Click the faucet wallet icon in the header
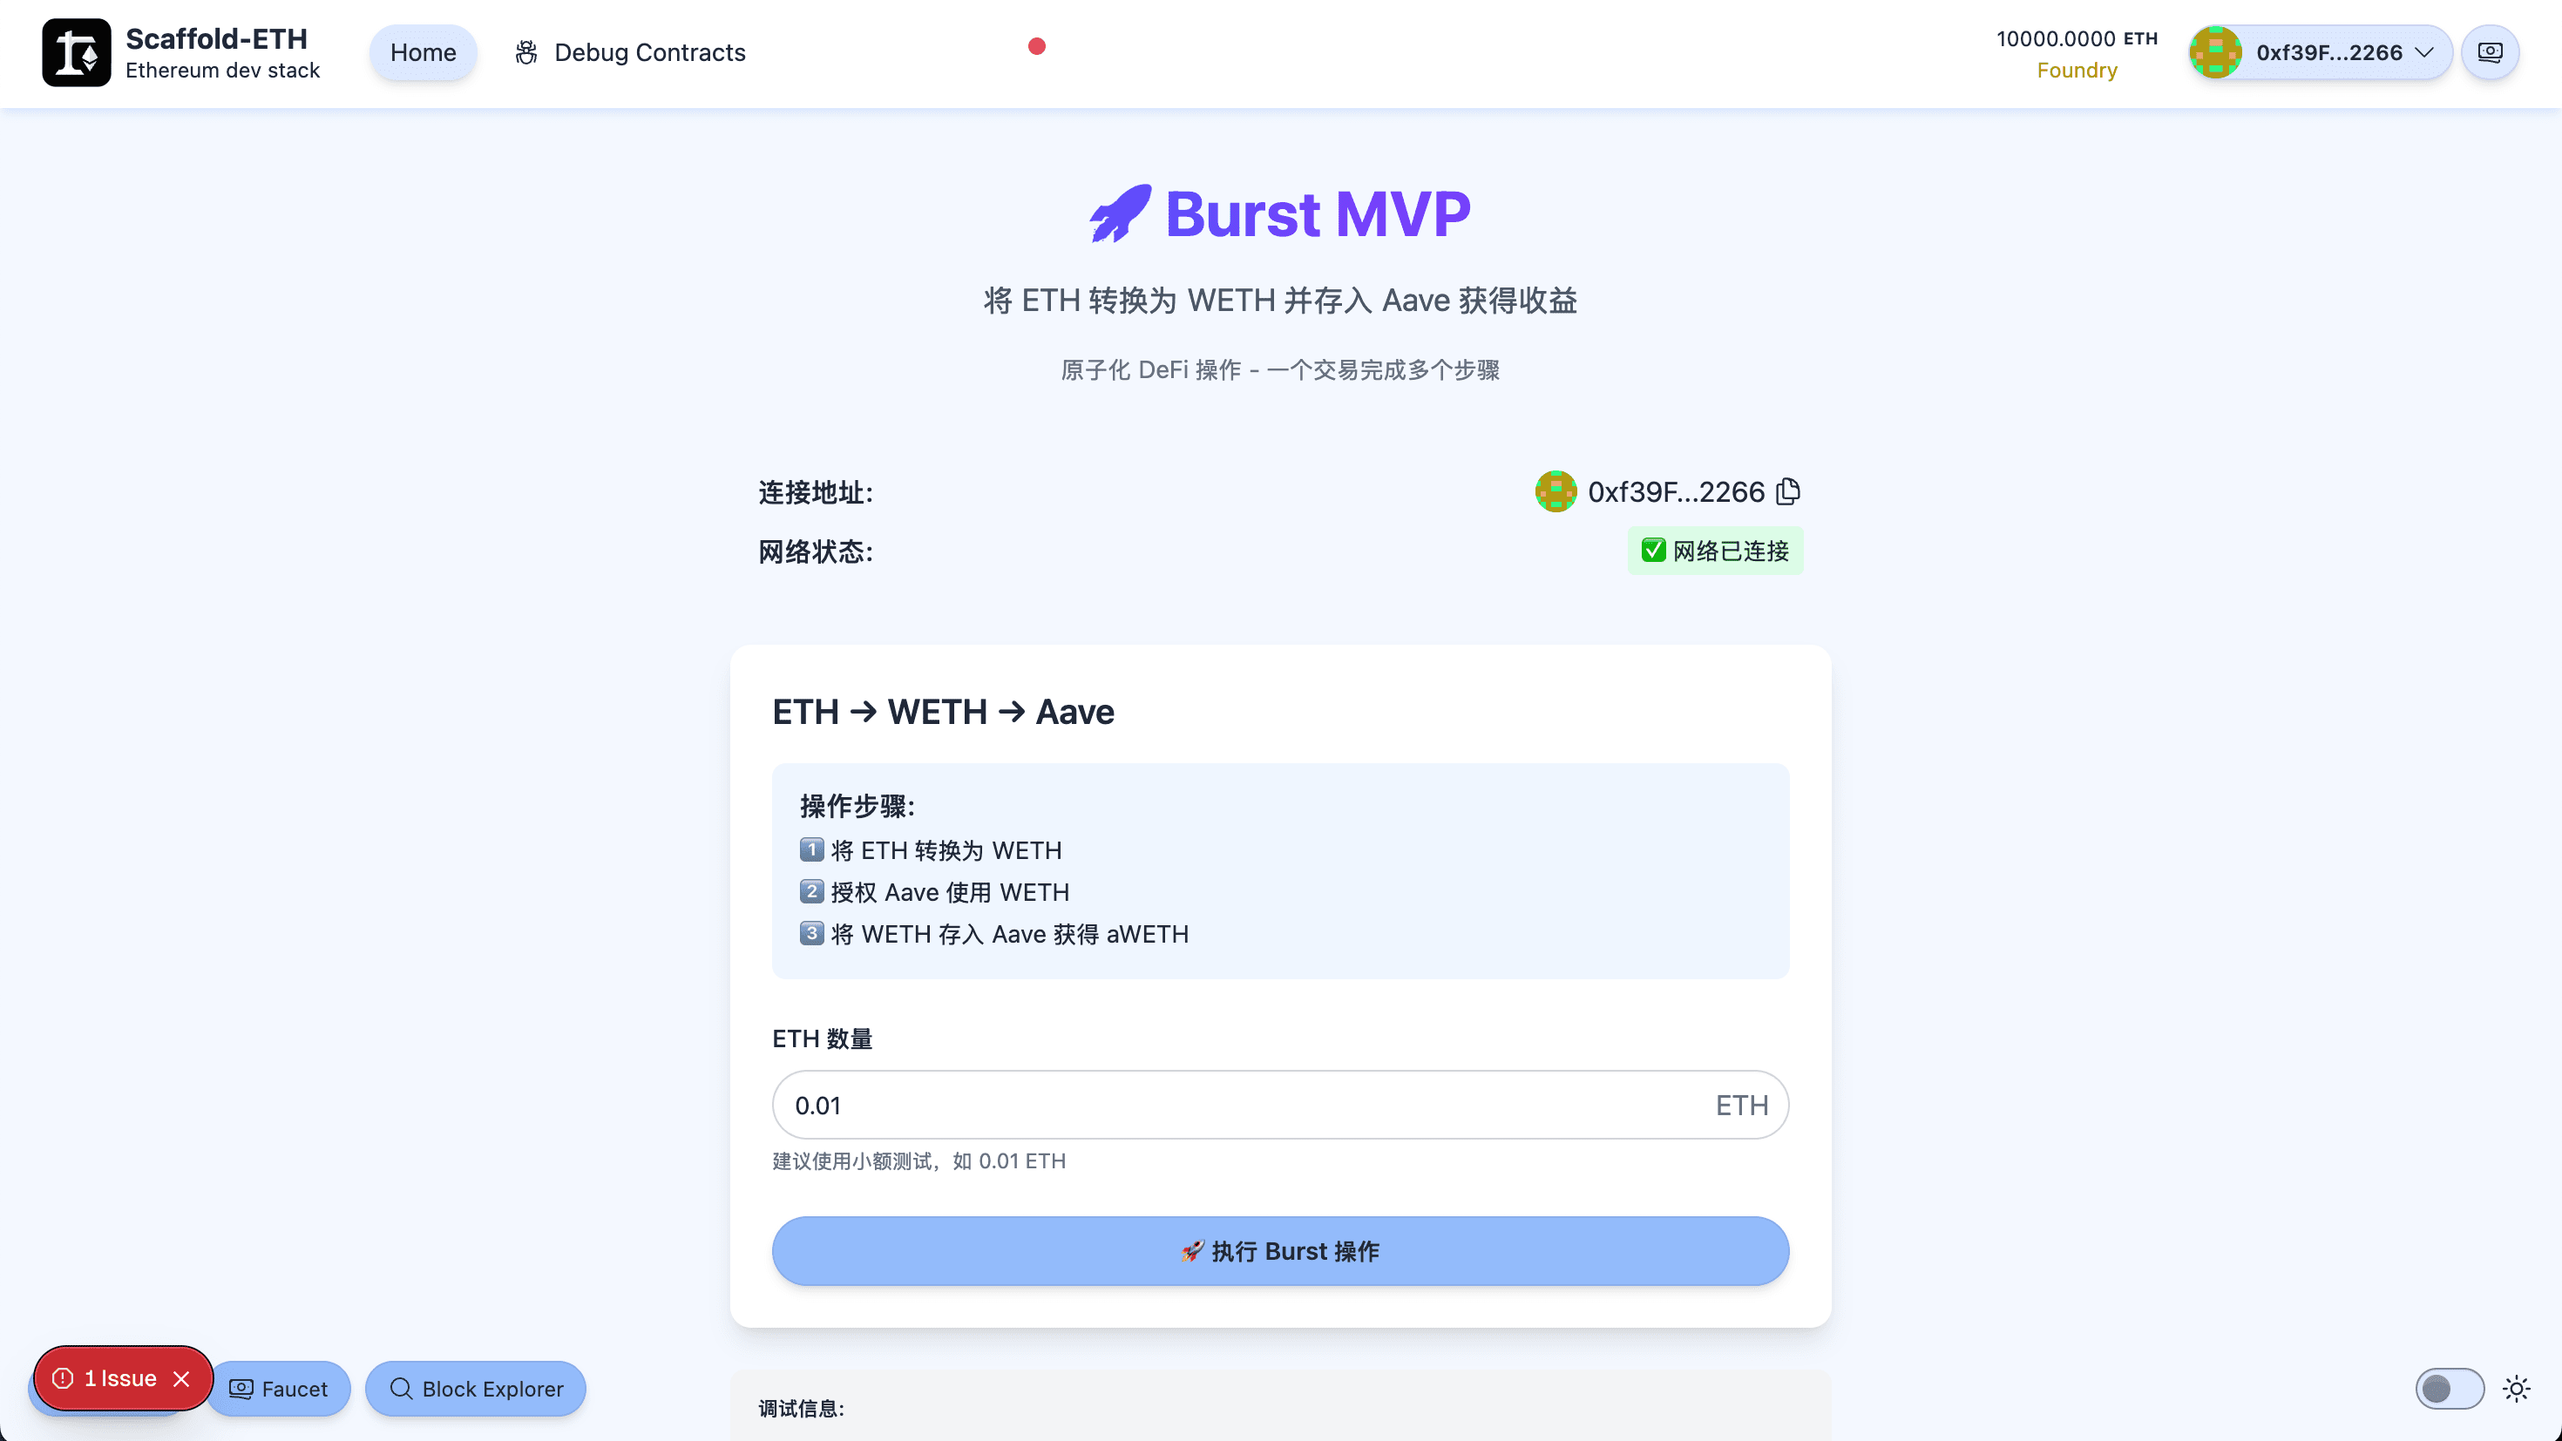The image size is (2562, 1441). tap(2490, 52)
